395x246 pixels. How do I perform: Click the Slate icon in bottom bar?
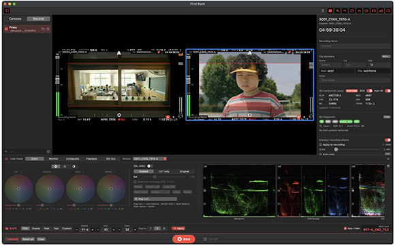point(7,228)
